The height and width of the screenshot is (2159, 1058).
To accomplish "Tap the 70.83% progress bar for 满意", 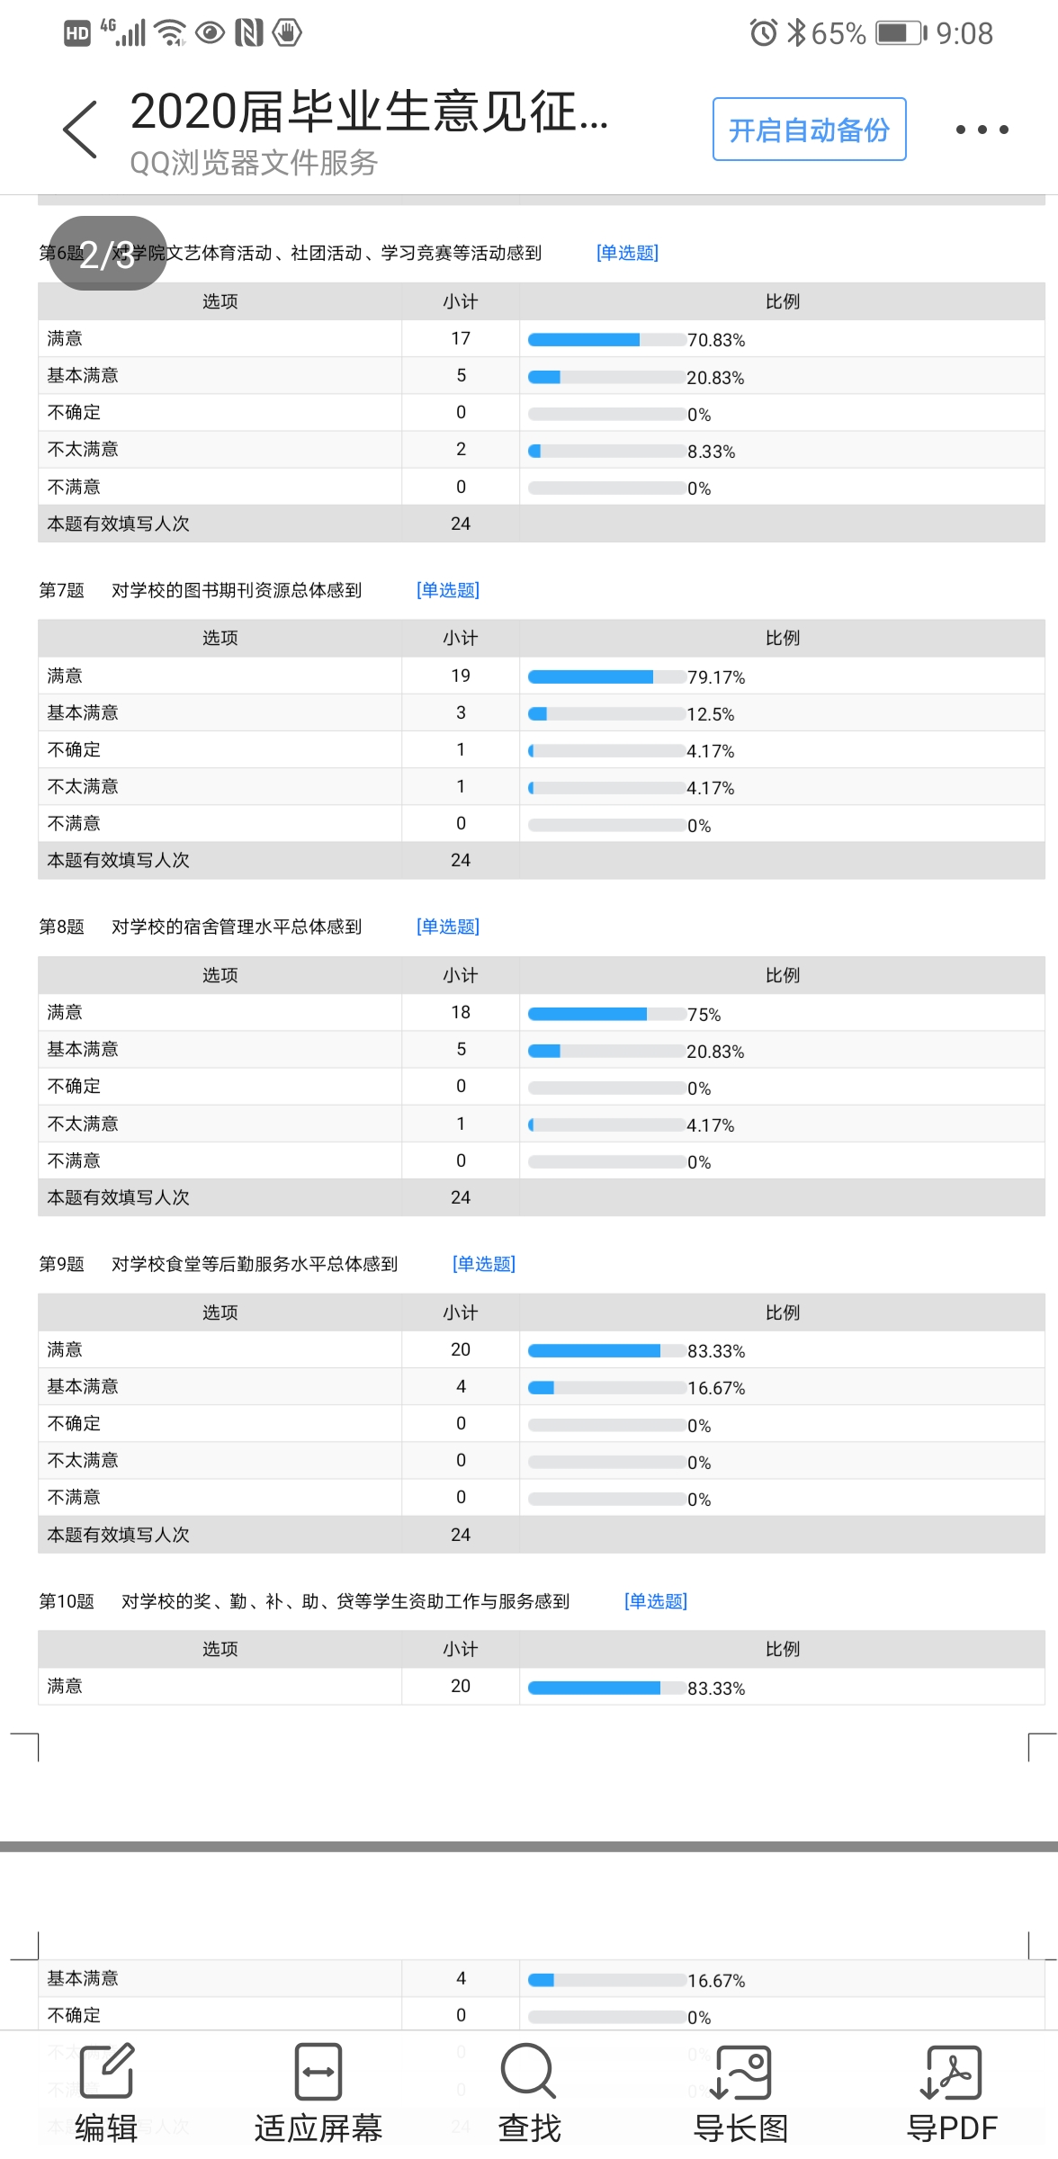I will click(x=605, y=340).
